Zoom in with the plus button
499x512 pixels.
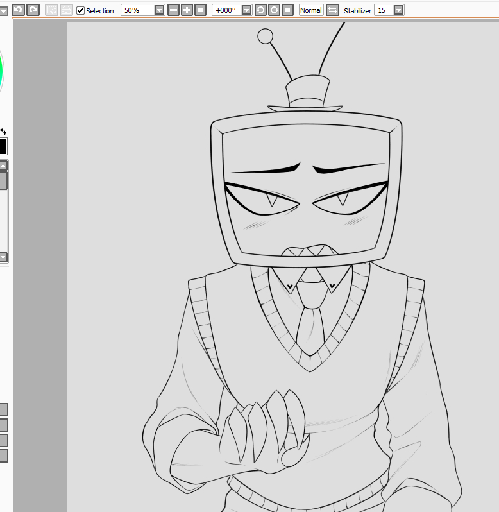coord(187,10)
